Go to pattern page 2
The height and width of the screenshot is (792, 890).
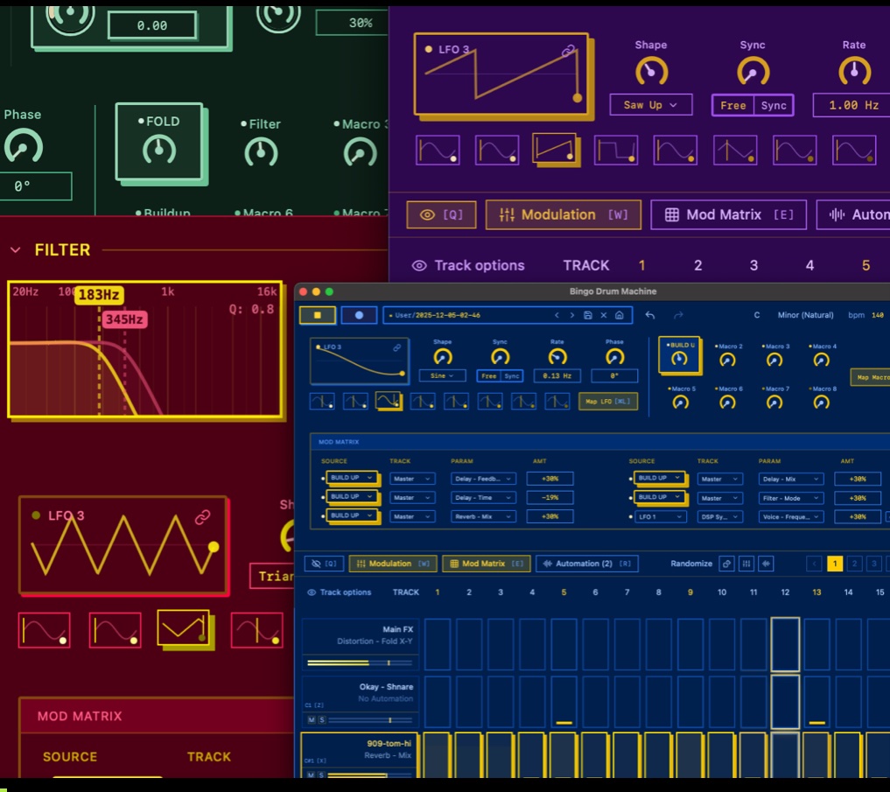[854, 564]
